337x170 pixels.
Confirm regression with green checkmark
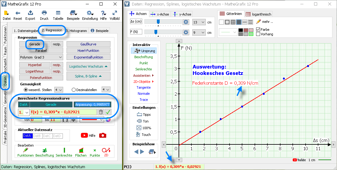pos(108,112)
